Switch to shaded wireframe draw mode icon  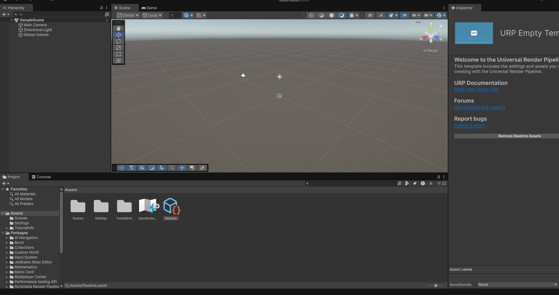click(321, 15)
